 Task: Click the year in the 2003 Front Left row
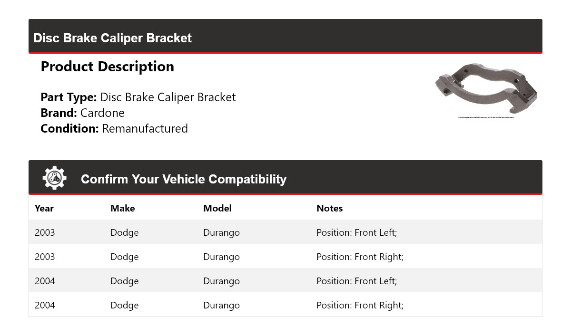coord(45,232)
